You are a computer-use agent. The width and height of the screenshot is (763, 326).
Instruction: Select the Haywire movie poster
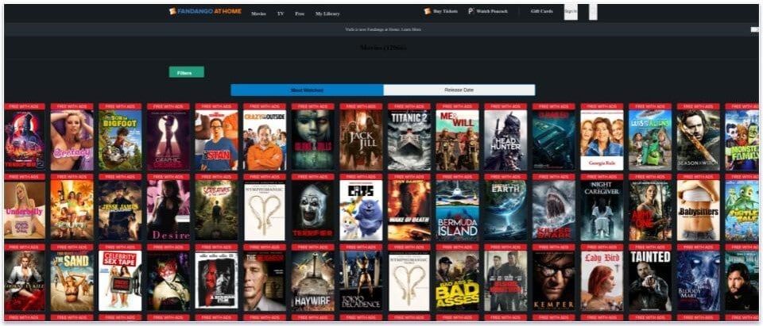tap(312, 281)
